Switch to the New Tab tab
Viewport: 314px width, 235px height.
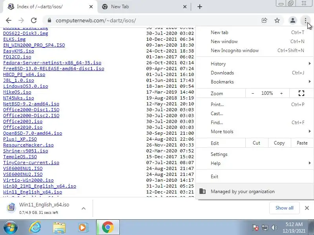point(144,7)
